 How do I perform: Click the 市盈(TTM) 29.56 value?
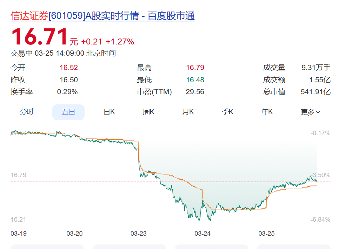click(x=195, y=92)
